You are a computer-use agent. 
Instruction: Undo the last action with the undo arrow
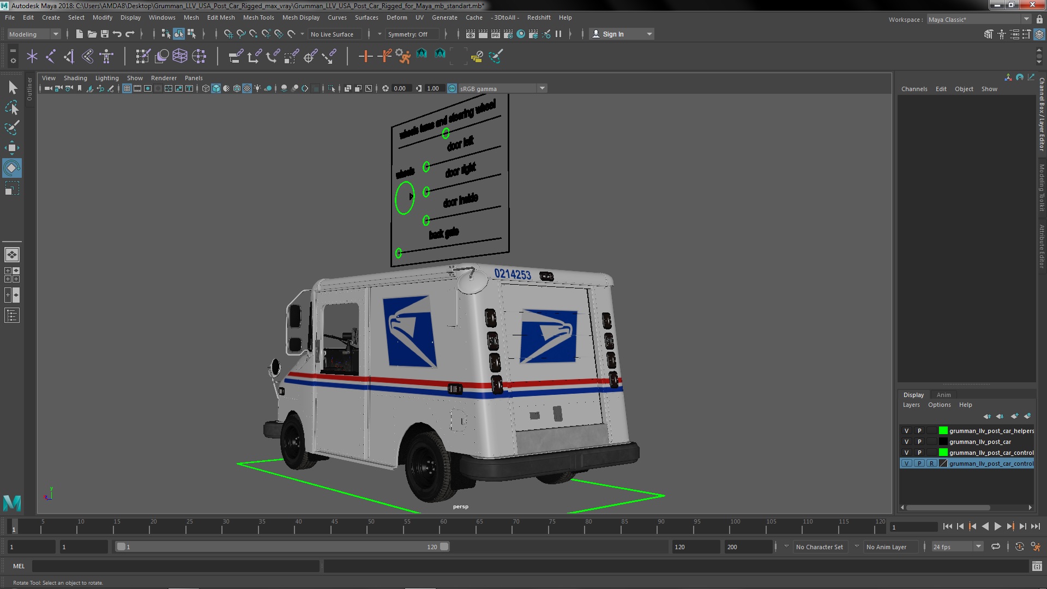pyautogui.click(x=117, y=34)
